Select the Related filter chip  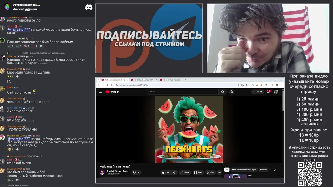pos(263,170)
